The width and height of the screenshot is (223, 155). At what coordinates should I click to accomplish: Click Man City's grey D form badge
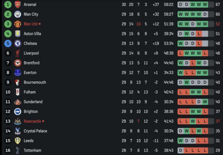coord(205,14)
